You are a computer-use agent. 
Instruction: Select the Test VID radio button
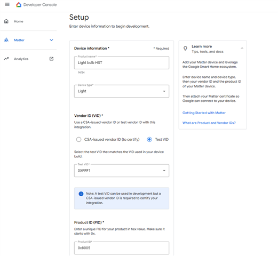click(x=149, y=139)
